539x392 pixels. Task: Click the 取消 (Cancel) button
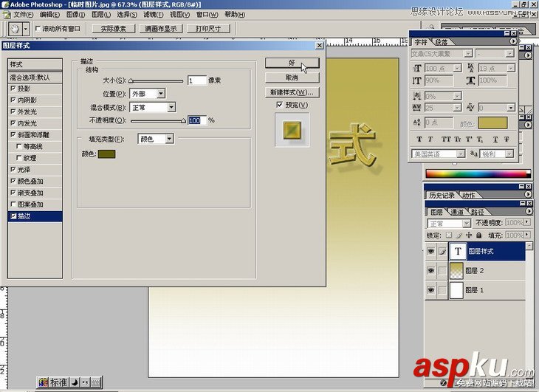[x=292, y=78]
